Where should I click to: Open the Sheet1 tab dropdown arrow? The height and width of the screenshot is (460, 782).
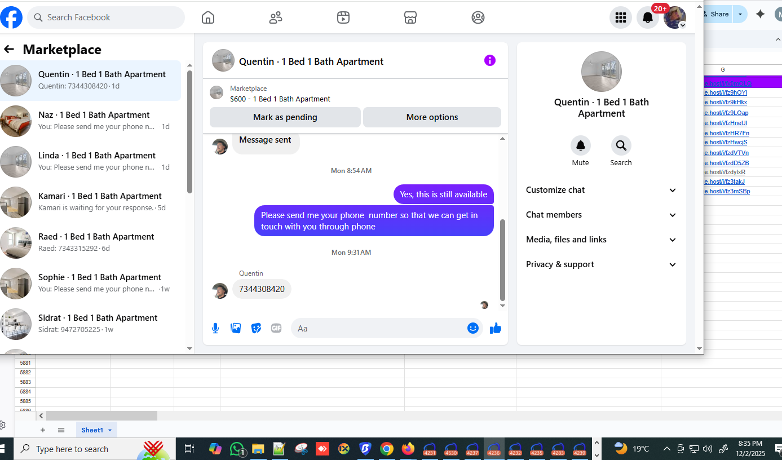tap(110, 430)
